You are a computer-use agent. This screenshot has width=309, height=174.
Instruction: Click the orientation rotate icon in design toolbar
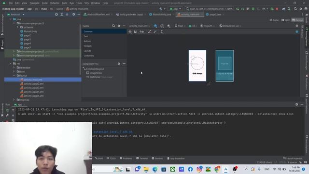pyautogui.click(x=162, y=26)
